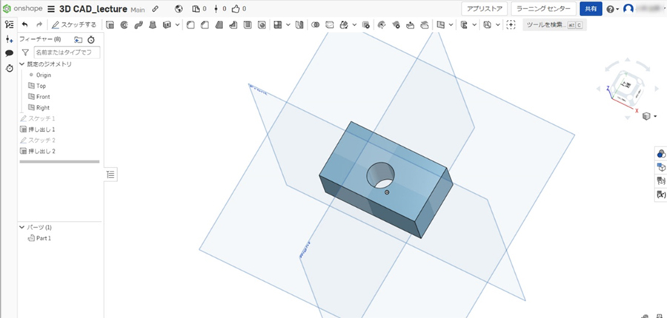Collapse the 既定のジオメトリ group
This screenshot has width=667, height=318.
[x=22, y=64]
